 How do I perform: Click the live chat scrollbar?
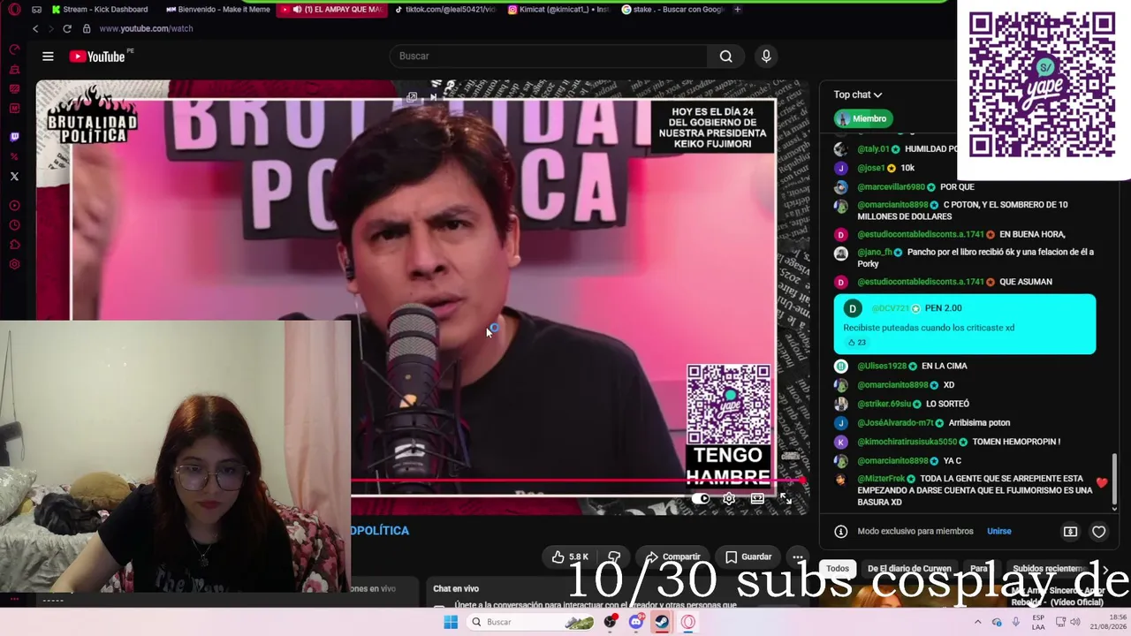[1114, 477]
